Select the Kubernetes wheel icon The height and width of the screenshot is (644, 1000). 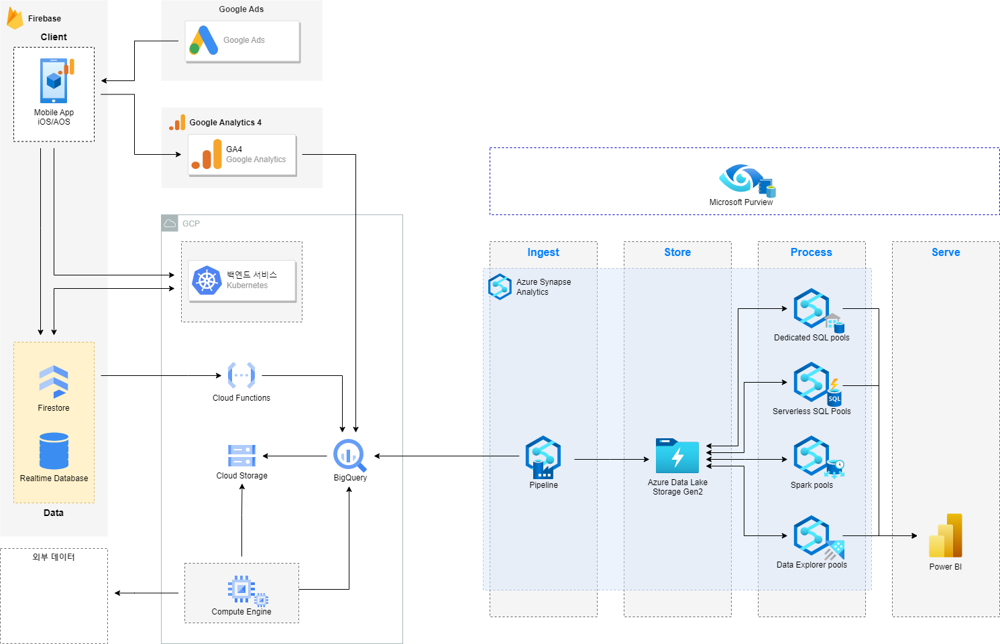[207, 281]
